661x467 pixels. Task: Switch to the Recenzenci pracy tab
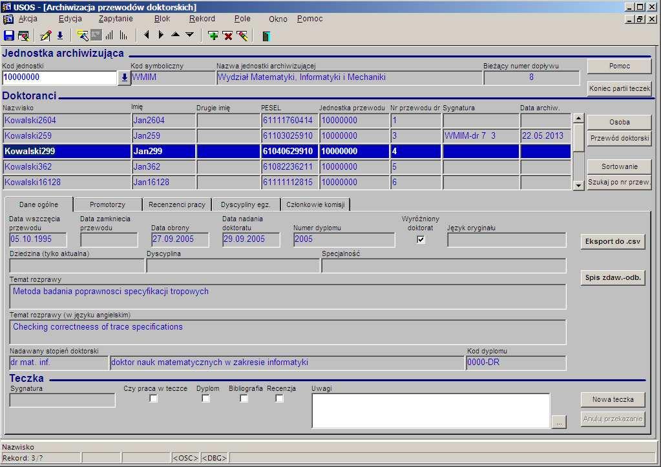click(x=177, y=204)
